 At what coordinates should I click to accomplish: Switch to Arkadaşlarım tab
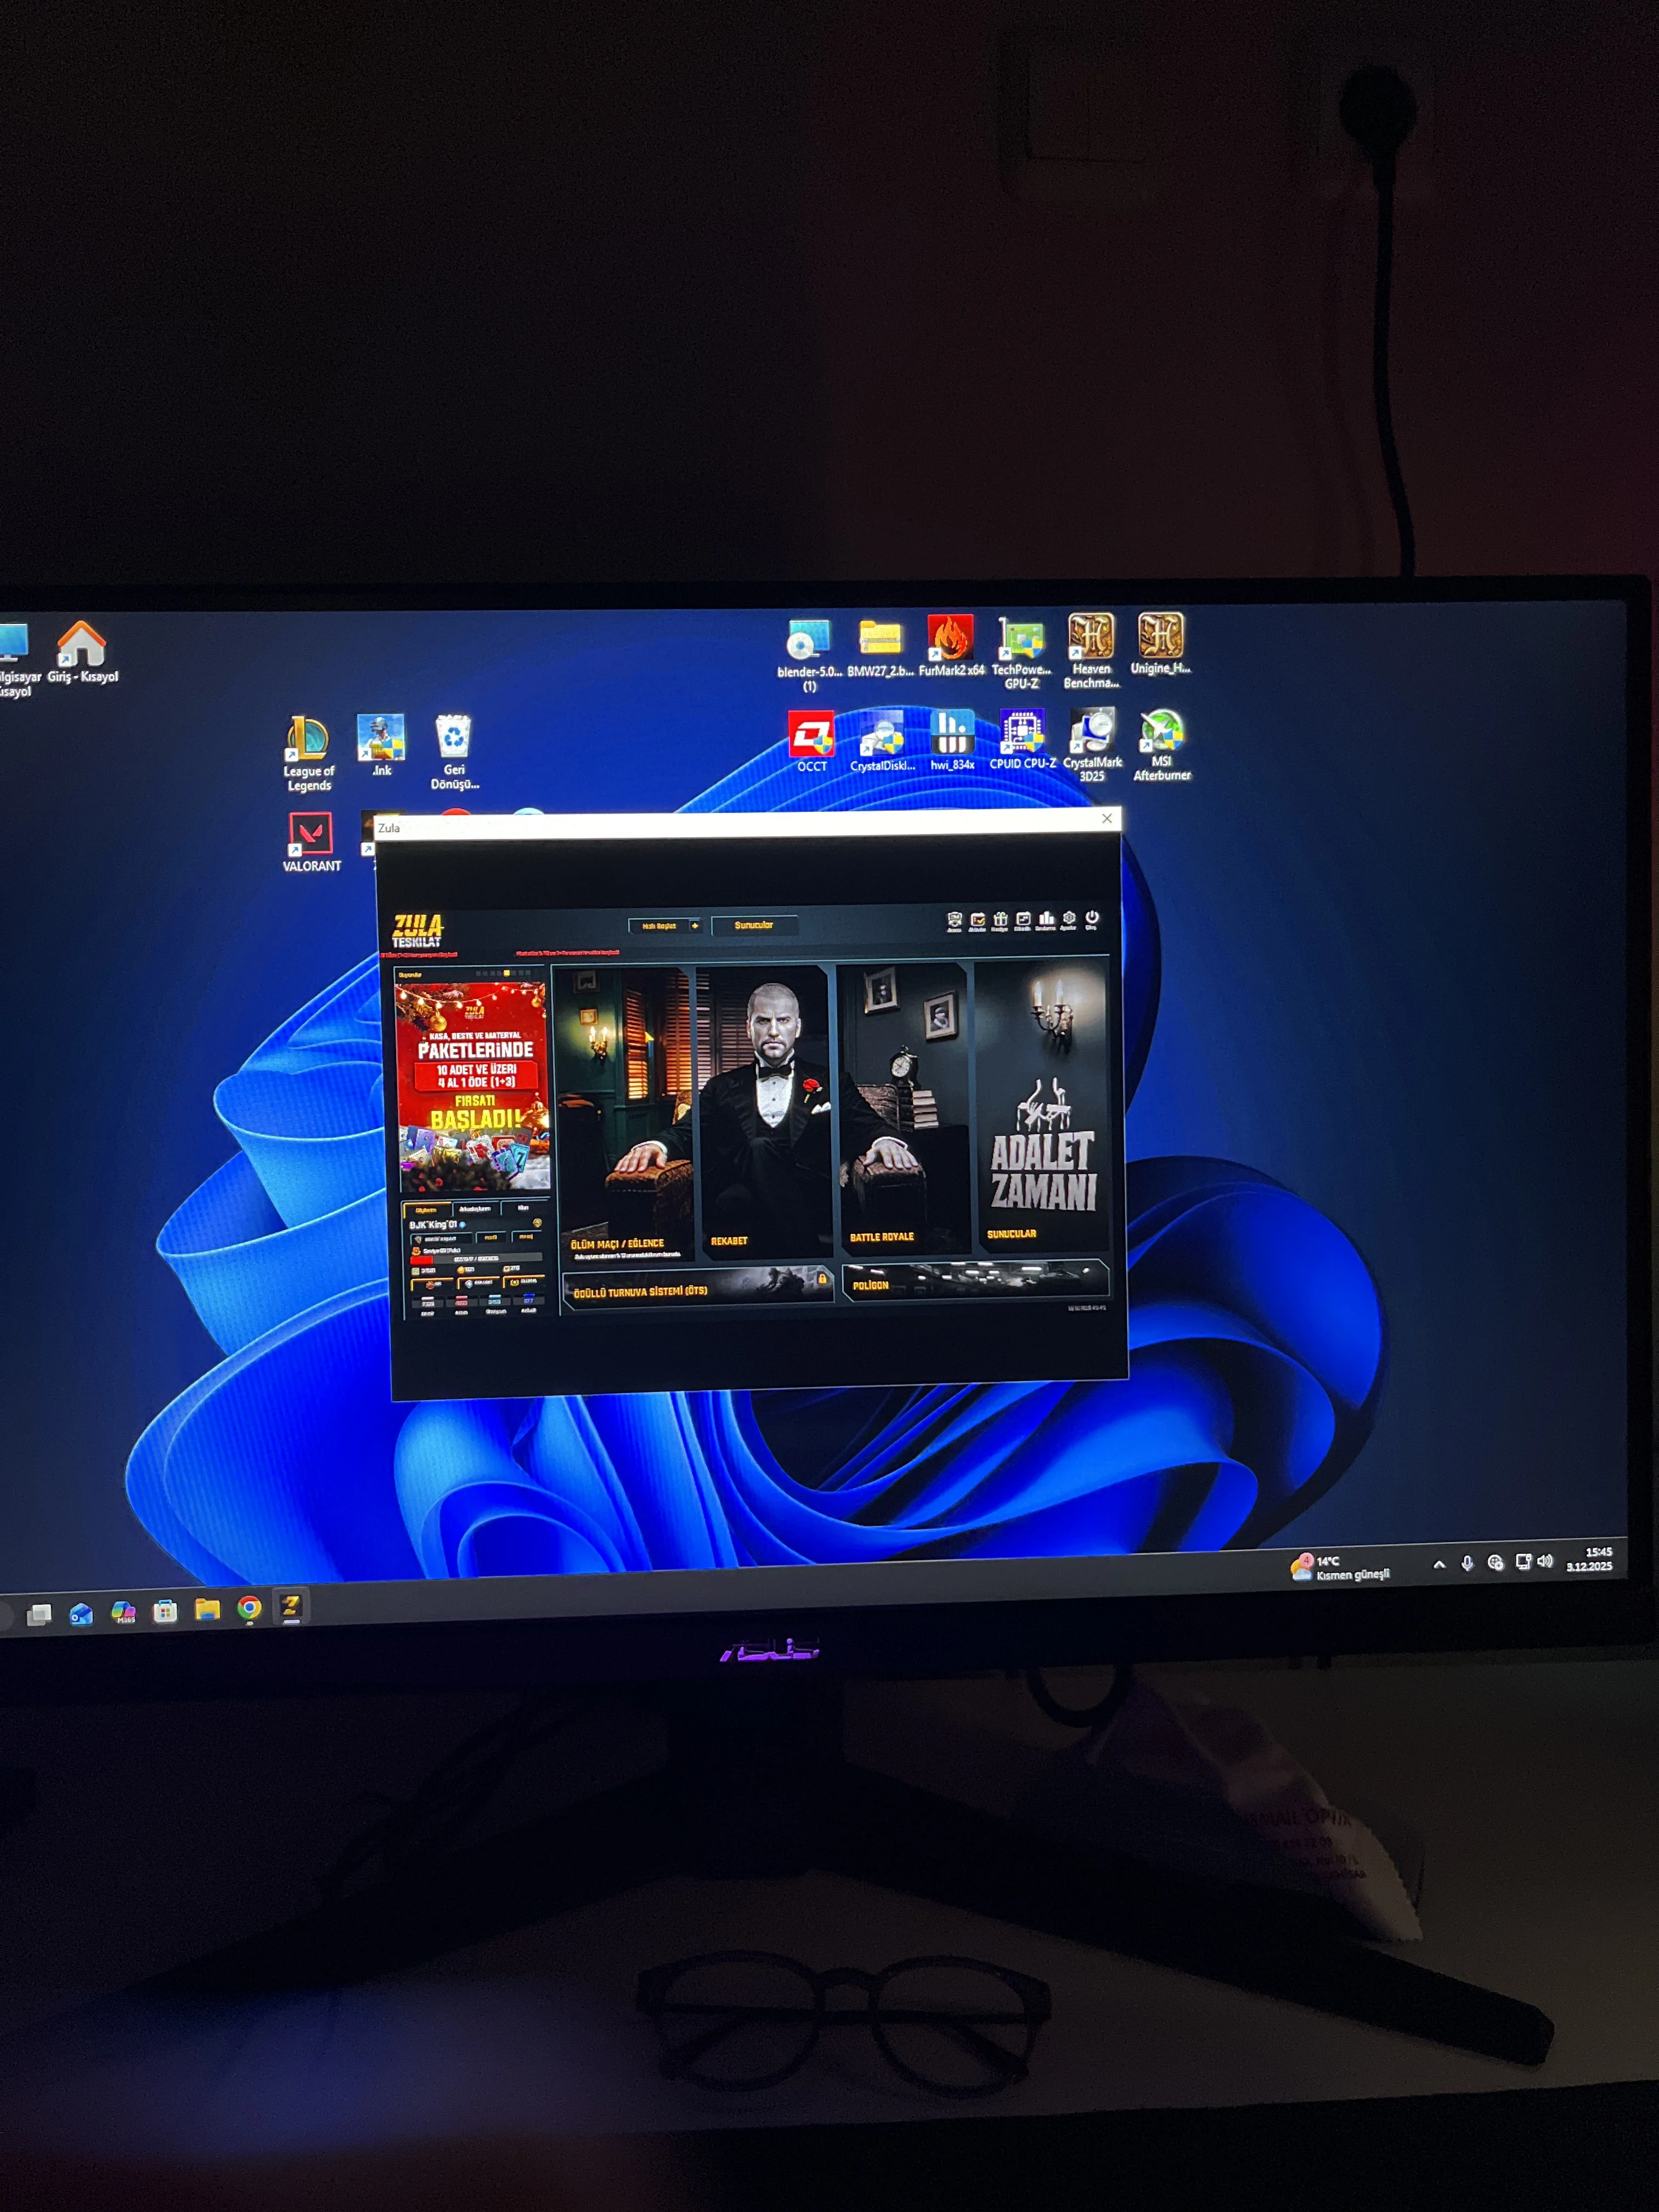point(475,1209)
